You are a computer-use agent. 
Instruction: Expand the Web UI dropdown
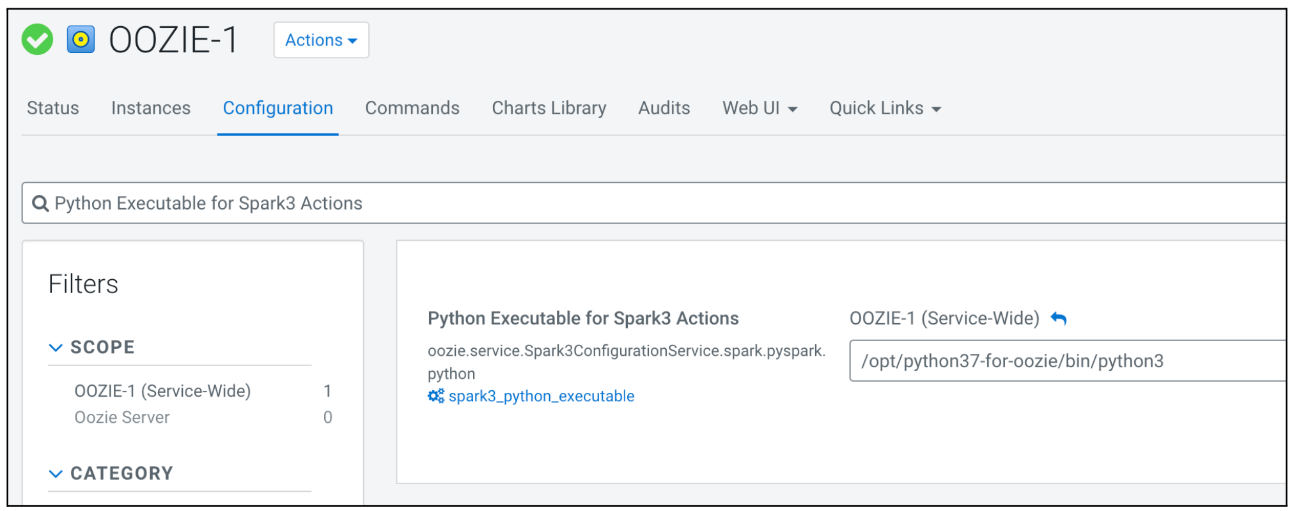(x=760, y=109)
